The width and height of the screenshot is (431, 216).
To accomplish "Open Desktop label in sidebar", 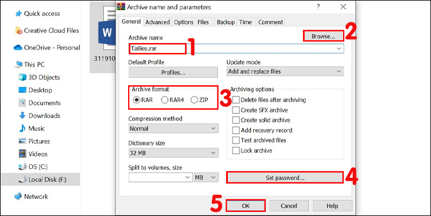I will click(x=40, y=90).
